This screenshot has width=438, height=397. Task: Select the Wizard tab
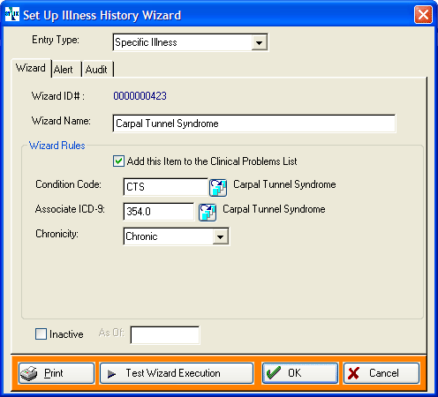(31, 68)
